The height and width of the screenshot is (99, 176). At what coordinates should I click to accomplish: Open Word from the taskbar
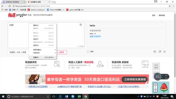coord(66,96)
